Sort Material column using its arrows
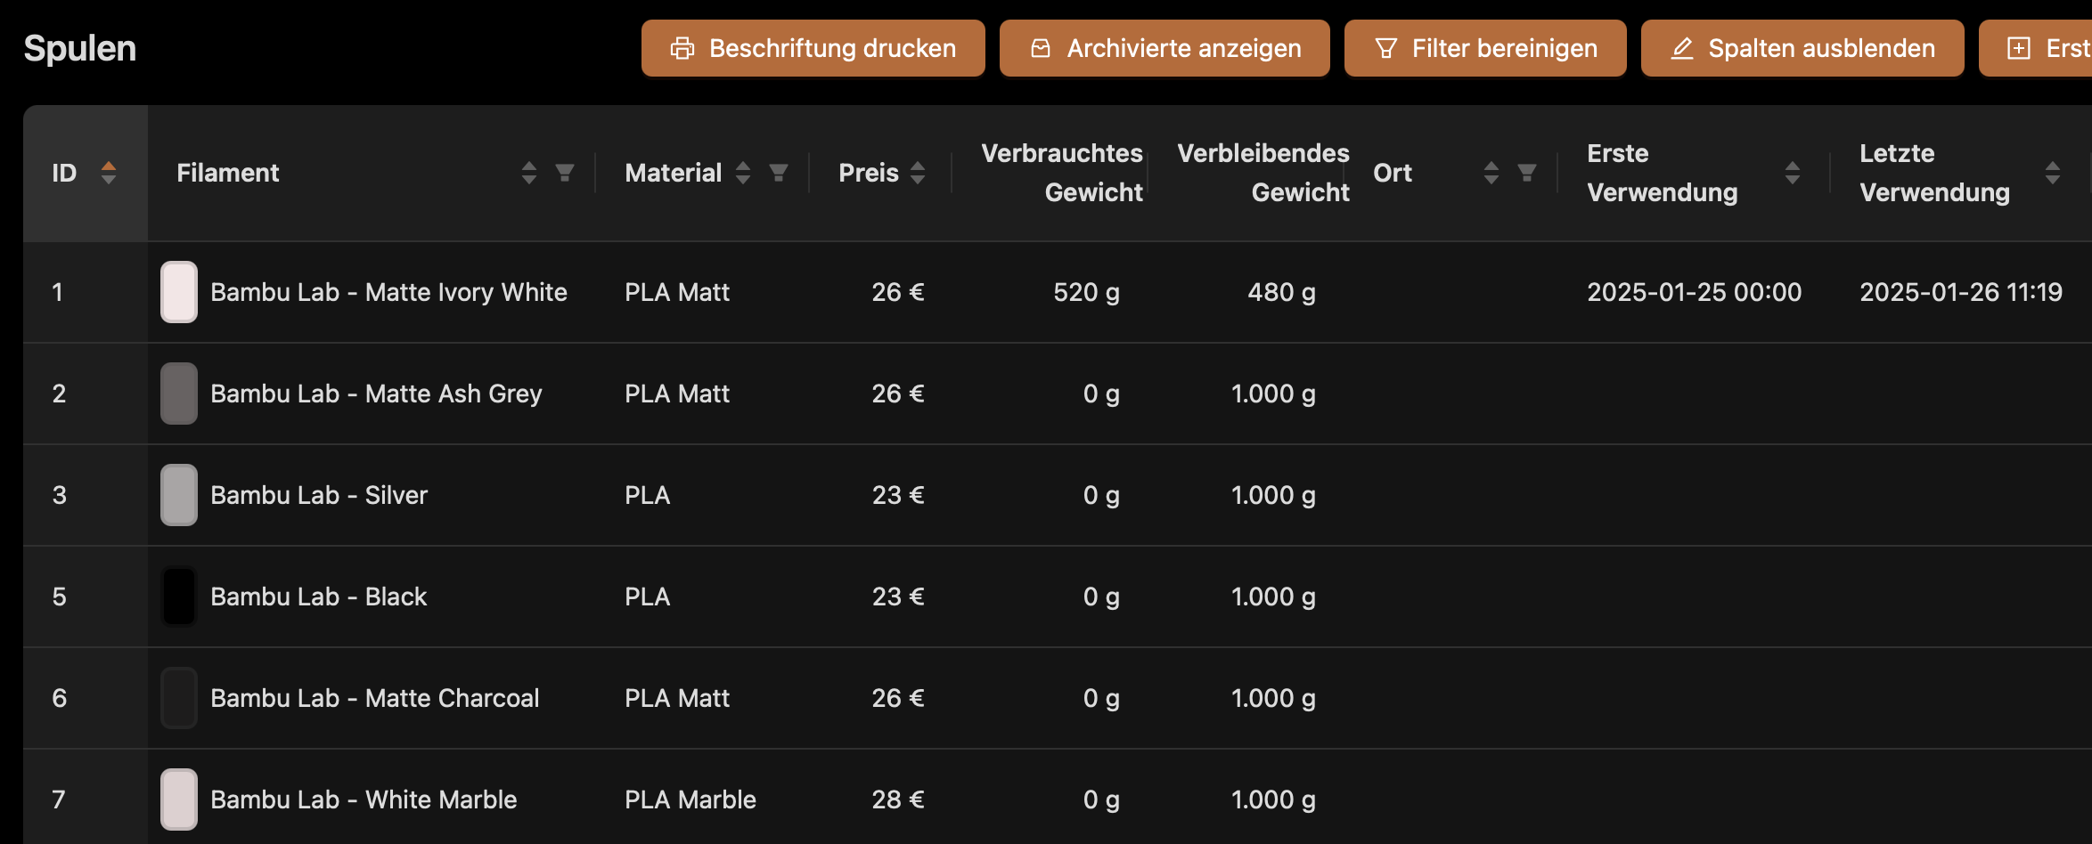 pyautogui.click(x=743, y=173)
